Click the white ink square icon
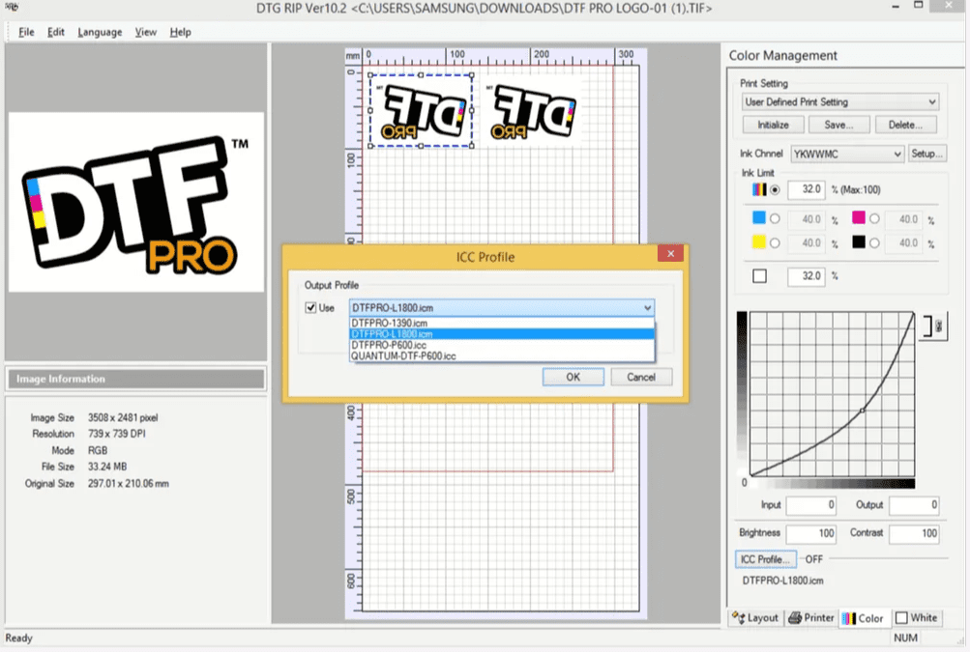This screenshot has width=970, height=652. click(759, 276)
